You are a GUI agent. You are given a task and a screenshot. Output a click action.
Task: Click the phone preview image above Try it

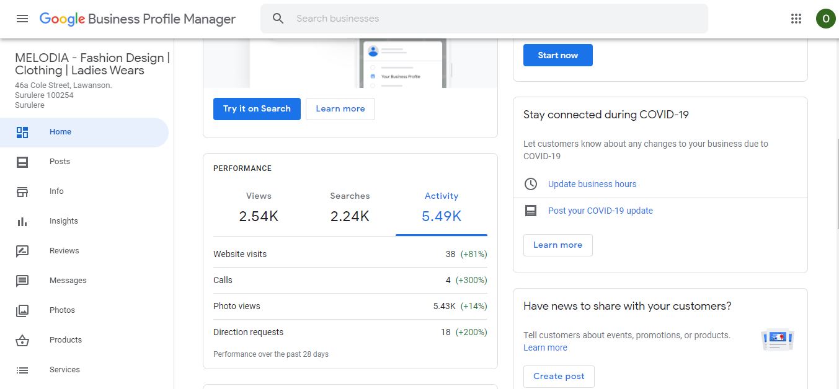[x=350, y=63]
